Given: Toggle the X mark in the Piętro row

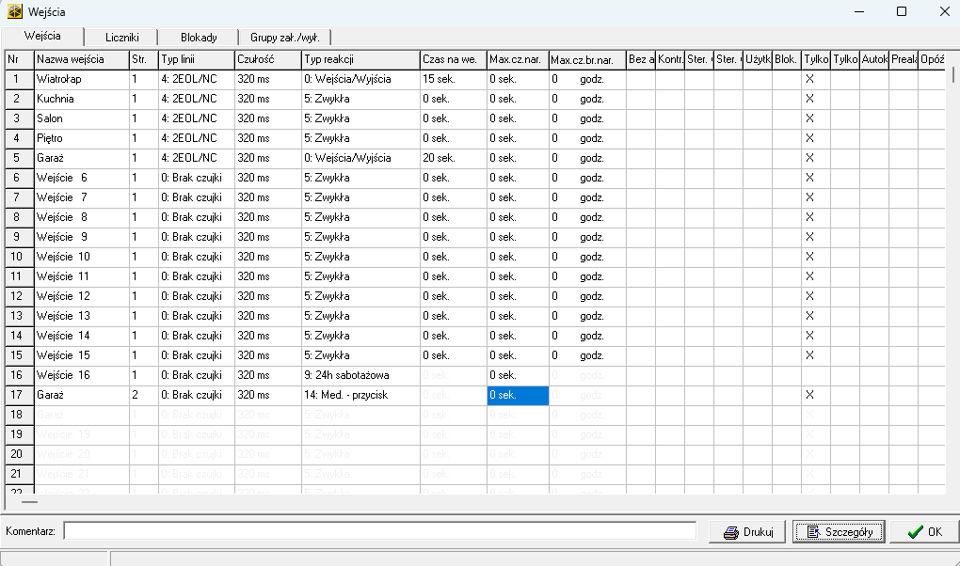Looking at the screenshot, I should [809, 138].
